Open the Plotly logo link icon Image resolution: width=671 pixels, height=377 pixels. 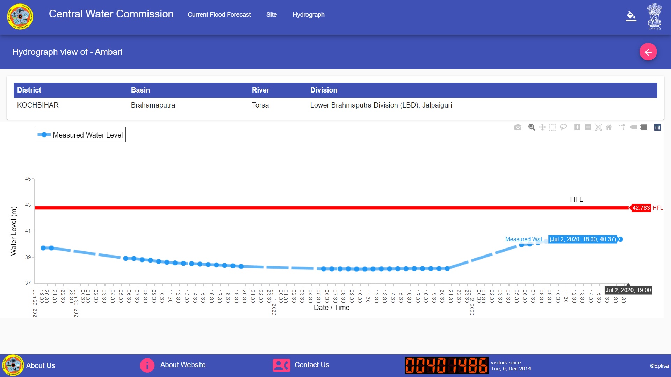(x=658, y=127)
